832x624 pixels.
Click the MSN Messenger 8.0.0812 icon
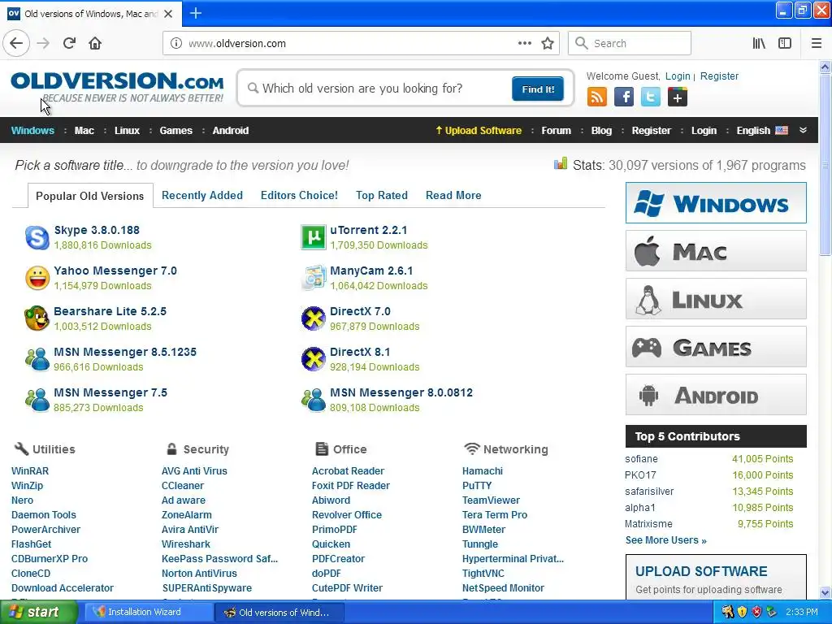point(313,400)
